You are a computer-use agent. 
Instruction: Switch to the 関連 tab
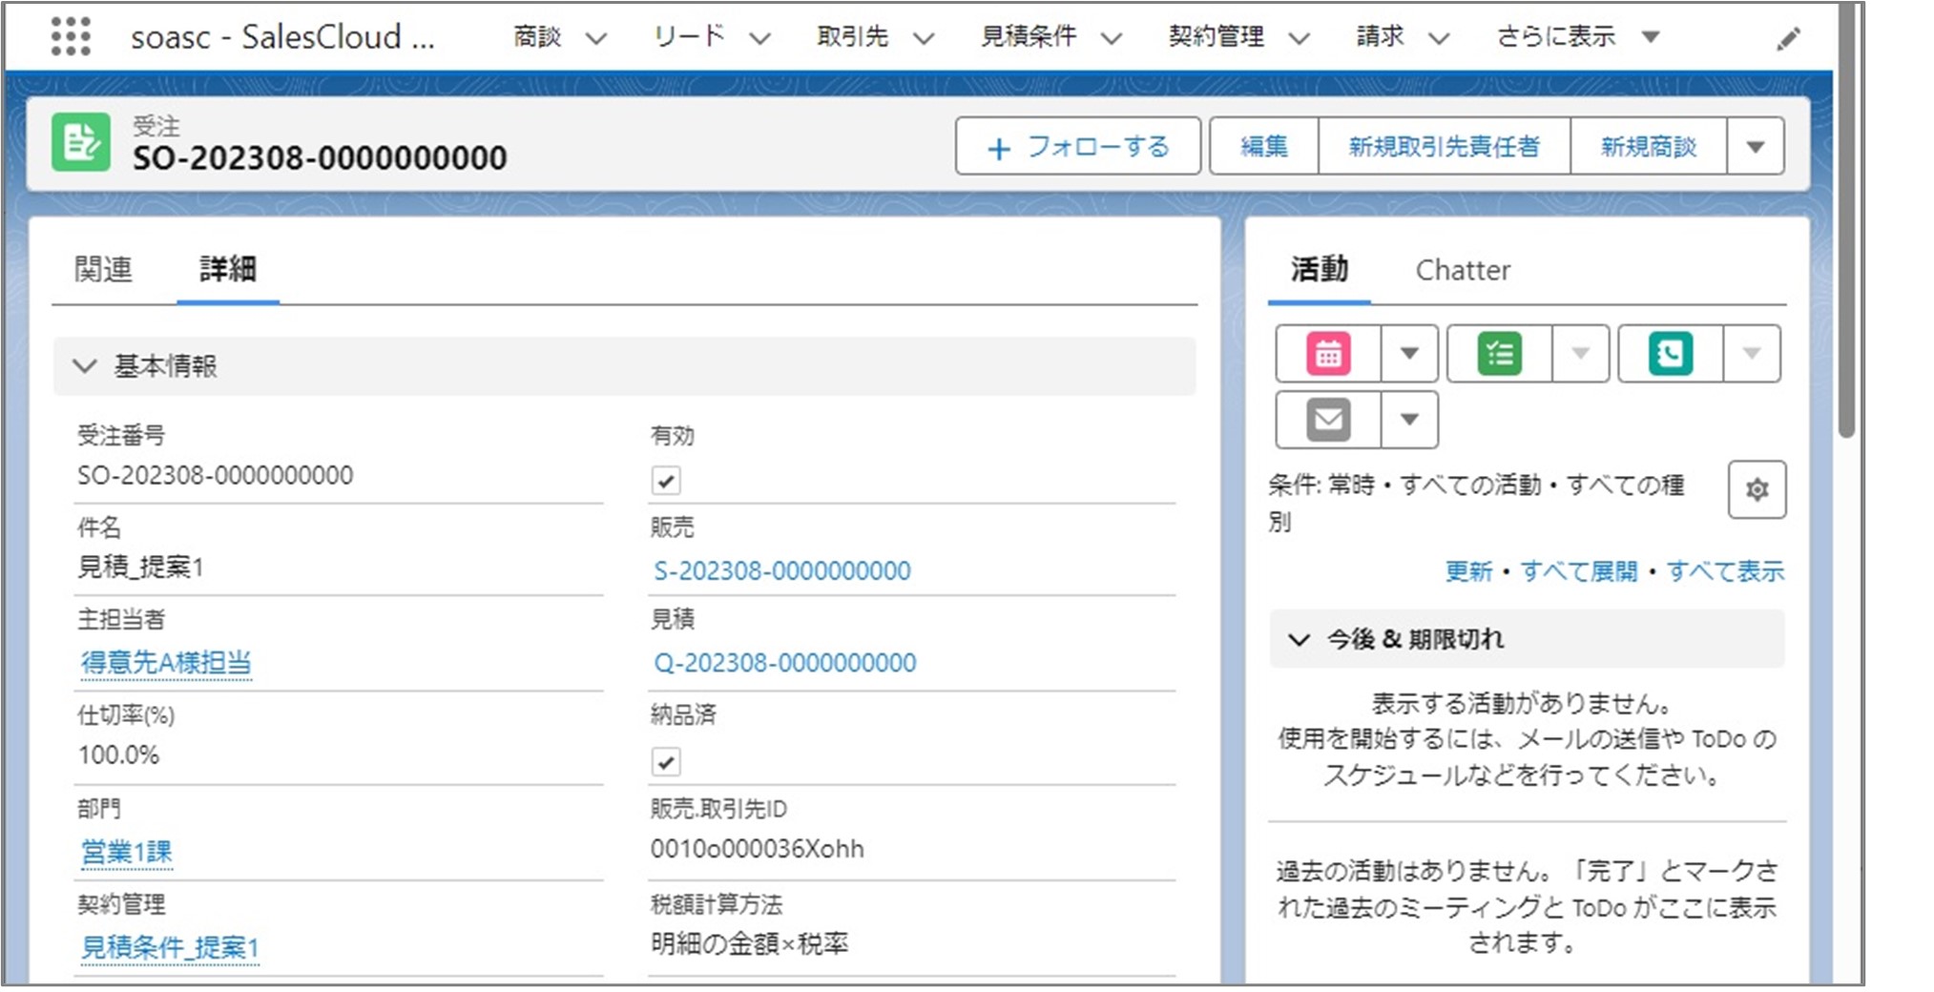(103, 270)
